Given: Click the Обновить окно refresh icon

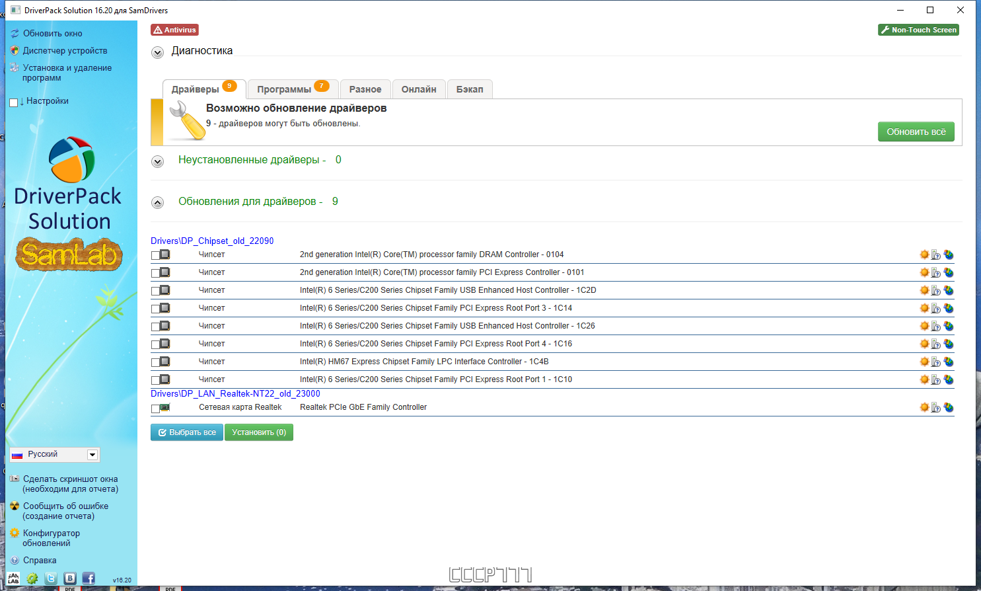Looking at the screenshot, I should pyautogui.click(x=15, y=33).
